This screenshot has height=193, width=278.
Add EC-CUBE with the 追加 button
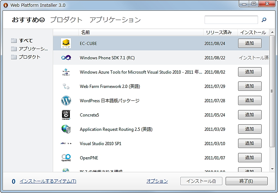[249, 43]
